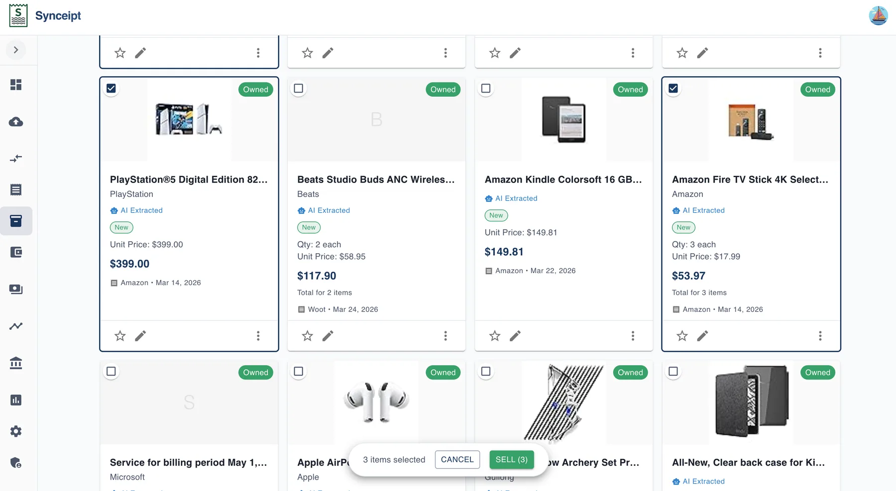Click the Beats placeholder B image
The image size is (896, 491).
(376, 119)
